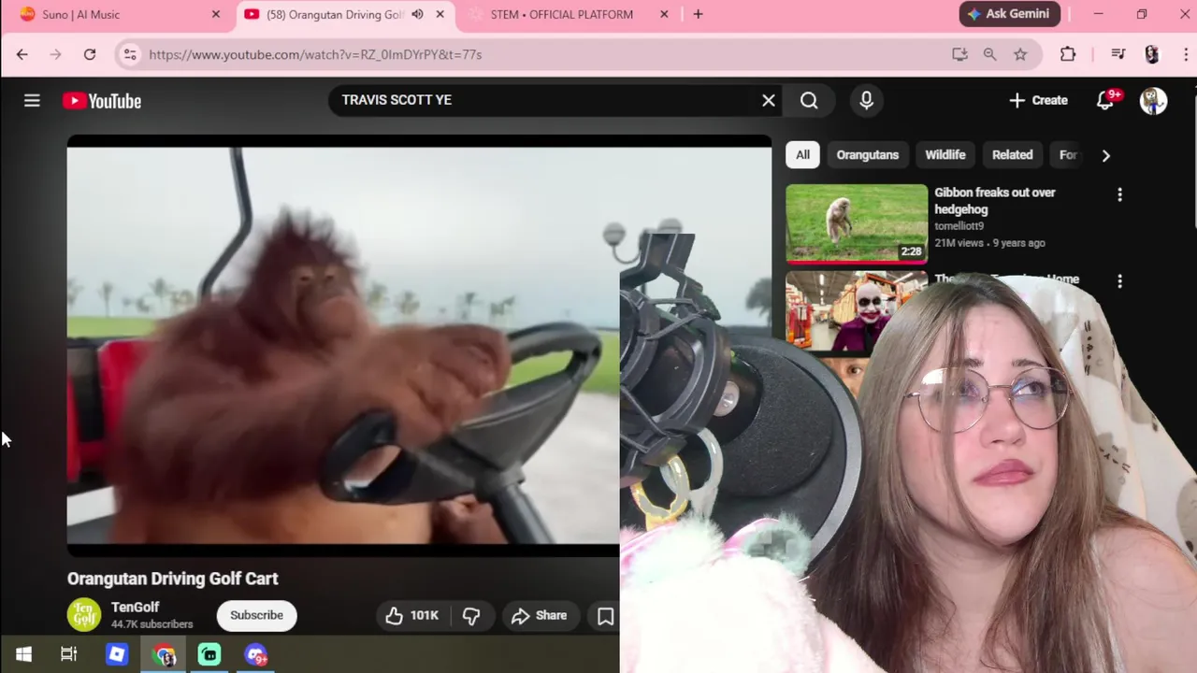Open the TenGolf channel avatar
This screenshot has height=673, width=1197.
(84, 615)
